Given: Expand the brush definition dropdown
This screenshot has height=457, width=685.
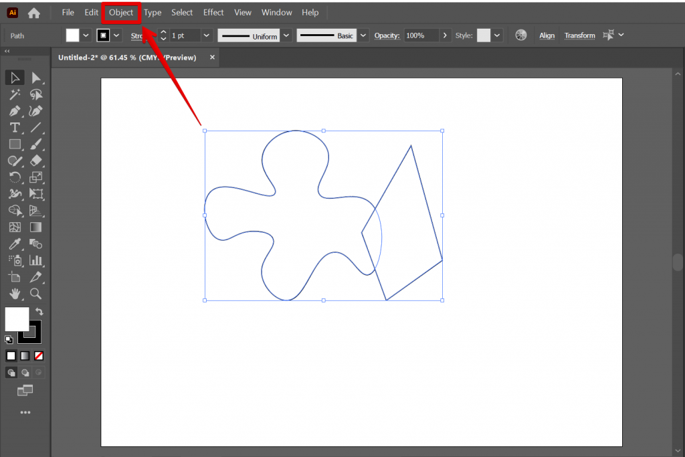Looking at the screenshot, I should coord(363,35).
